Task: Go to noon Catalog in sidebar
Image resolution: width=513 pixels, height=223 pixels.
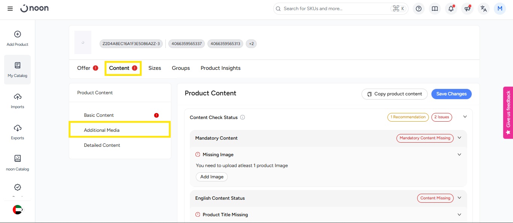Action: (x=17, y=163)
